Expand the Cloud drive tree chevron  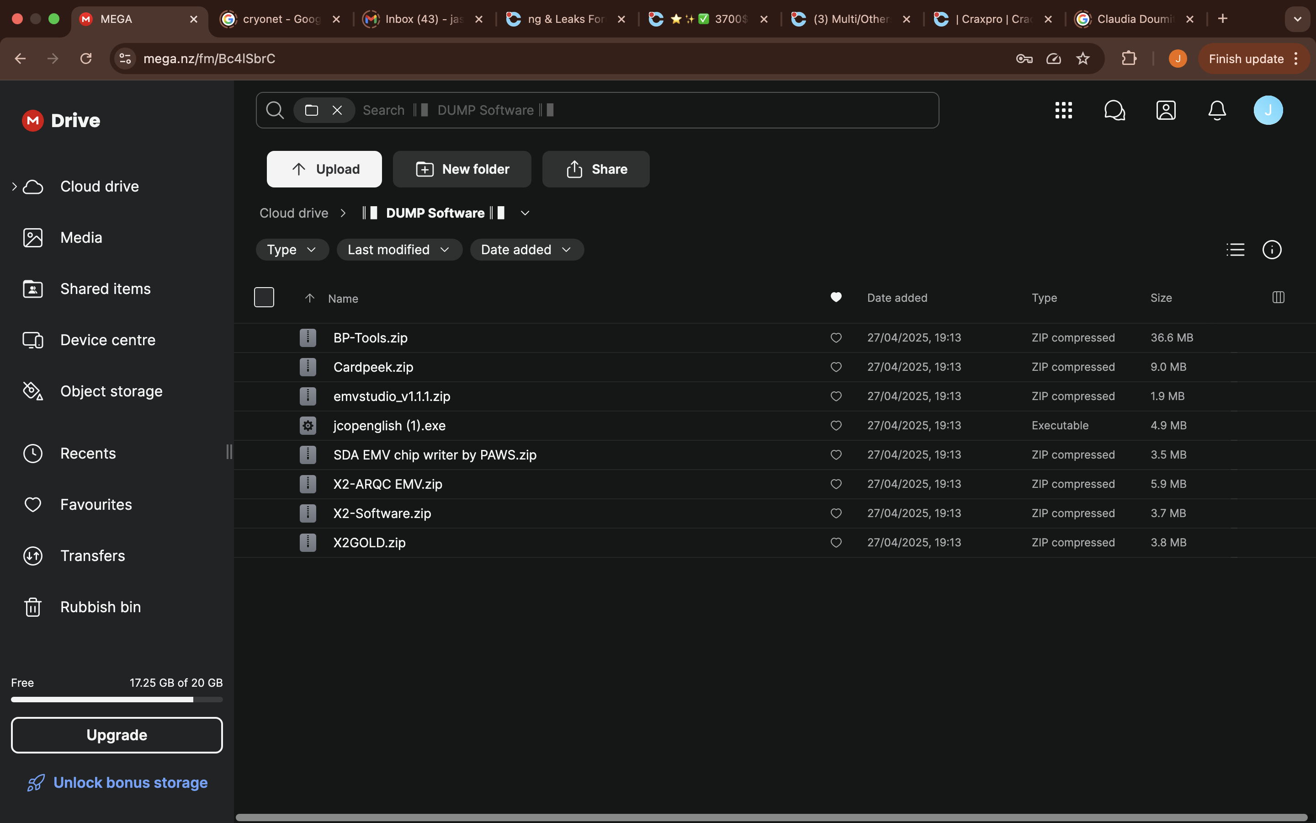tap(14, 186)
